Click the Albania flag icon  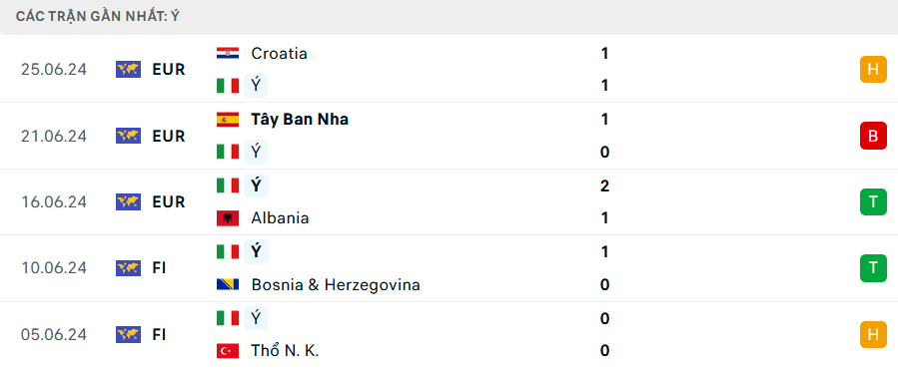pos(228,218)
